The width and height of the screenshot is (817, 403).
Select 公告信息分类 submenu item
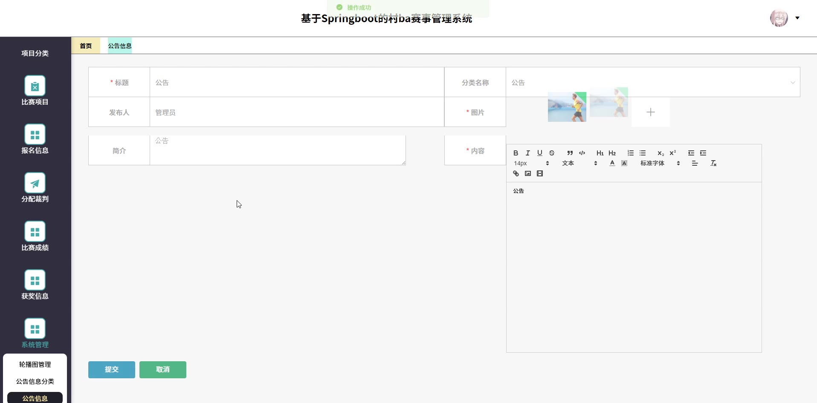[35, 381]
